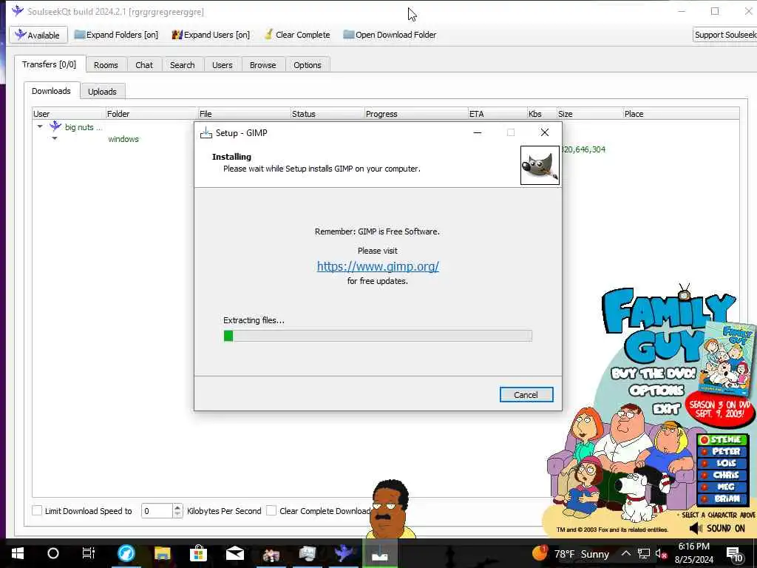
Task: Open File Explorer from the taskbar
Action: pos(162,553)
